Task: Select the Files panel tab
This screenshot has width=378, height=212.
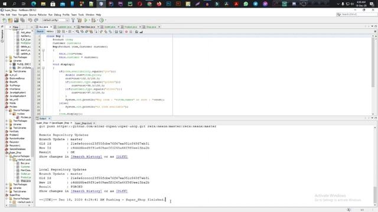Action: [x=16, y=27]
